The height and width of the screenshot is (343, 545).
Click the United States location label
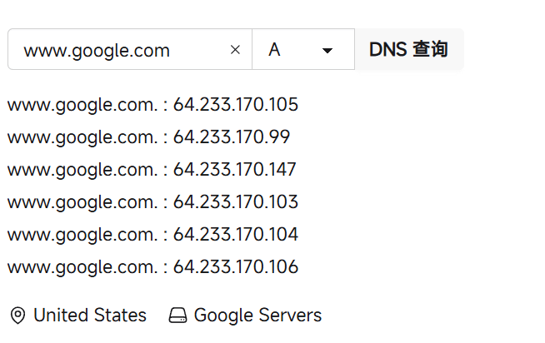click(x=90, y=316)
